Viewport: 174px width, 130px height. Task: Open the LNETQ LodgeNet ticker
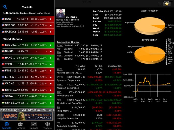tap(60, 115)
